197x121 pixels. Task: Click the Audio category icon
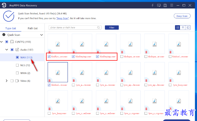17,50
